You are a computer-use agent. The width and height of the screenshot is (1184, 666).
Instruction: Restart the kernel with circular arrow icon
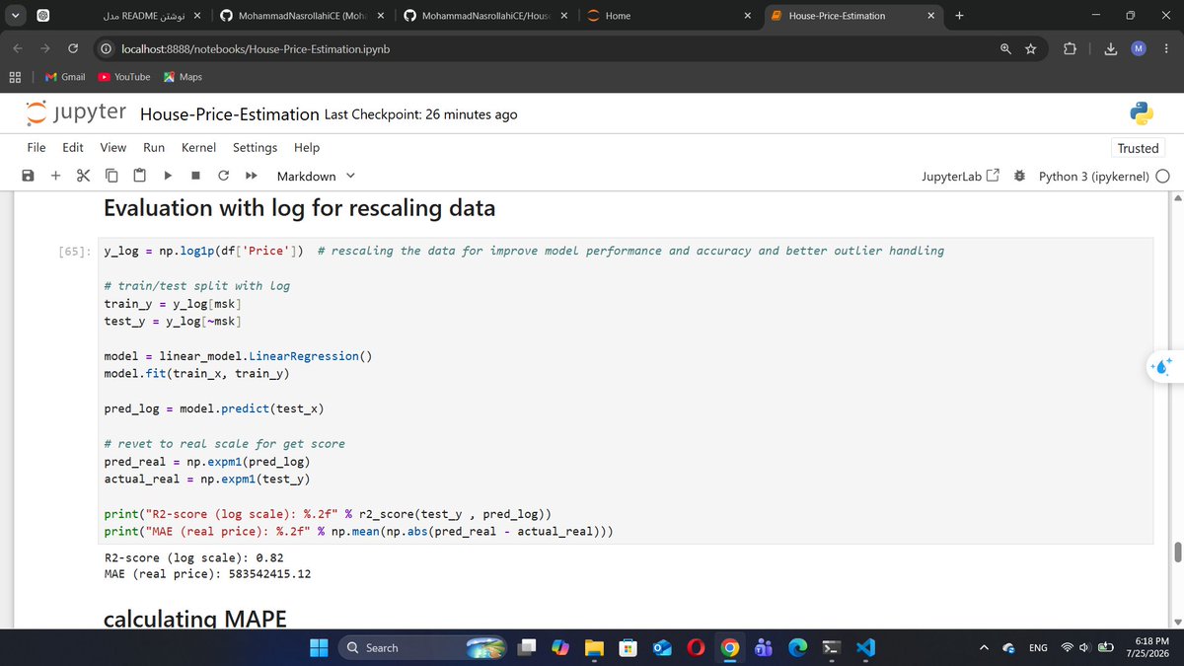(x=223, y=176)
